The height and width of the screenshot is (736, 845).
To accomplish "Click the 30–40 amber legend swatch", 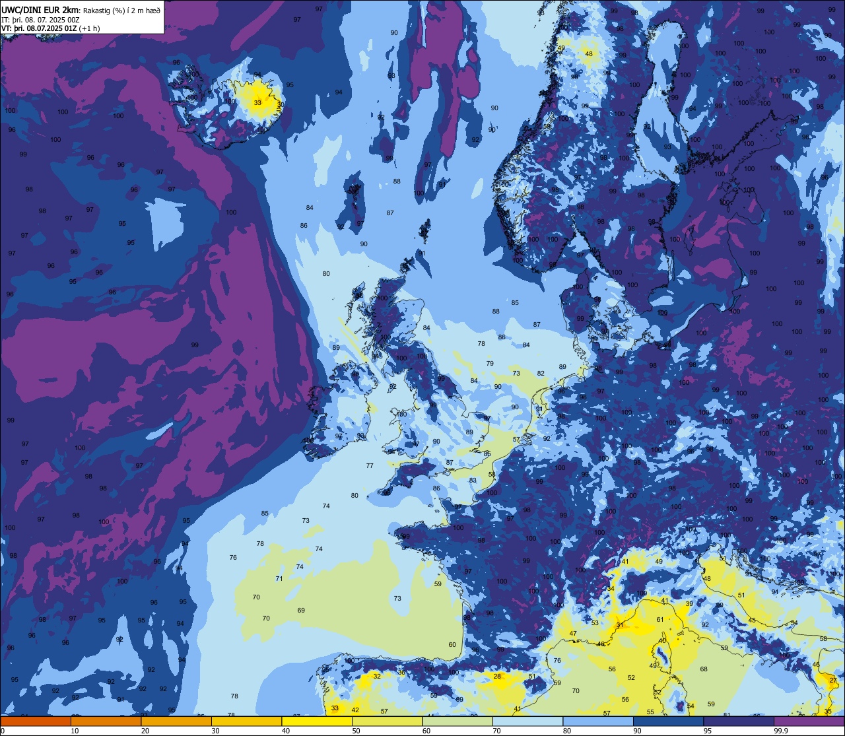I will coord(246,721).
